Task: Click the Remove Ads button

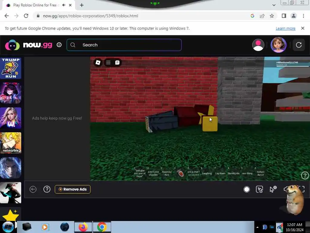Action: [73, 189]
